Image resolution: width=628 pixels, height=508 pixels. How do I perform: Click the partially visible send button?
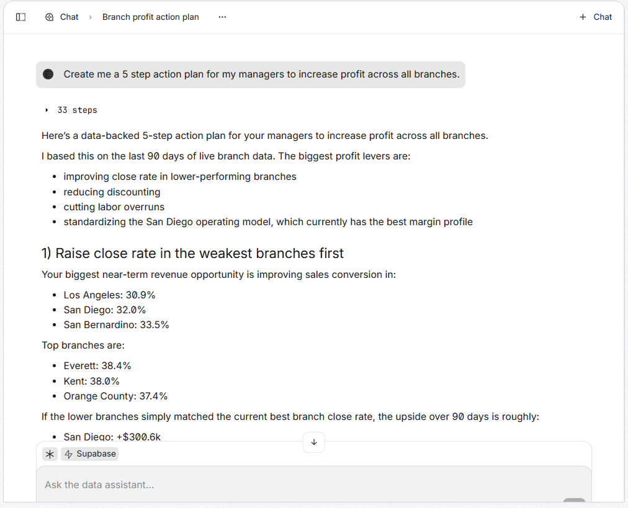point(574,501)
